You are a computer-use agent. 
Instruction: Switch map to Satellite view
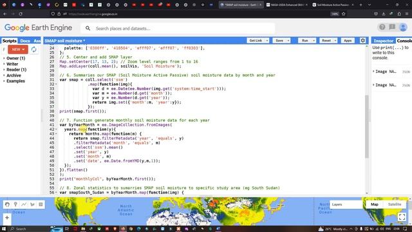tap(395, 204)
